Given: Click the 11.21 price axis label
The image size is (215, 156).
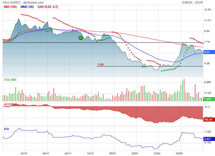Looking at the screenshot, I should (x=207, y=20).
